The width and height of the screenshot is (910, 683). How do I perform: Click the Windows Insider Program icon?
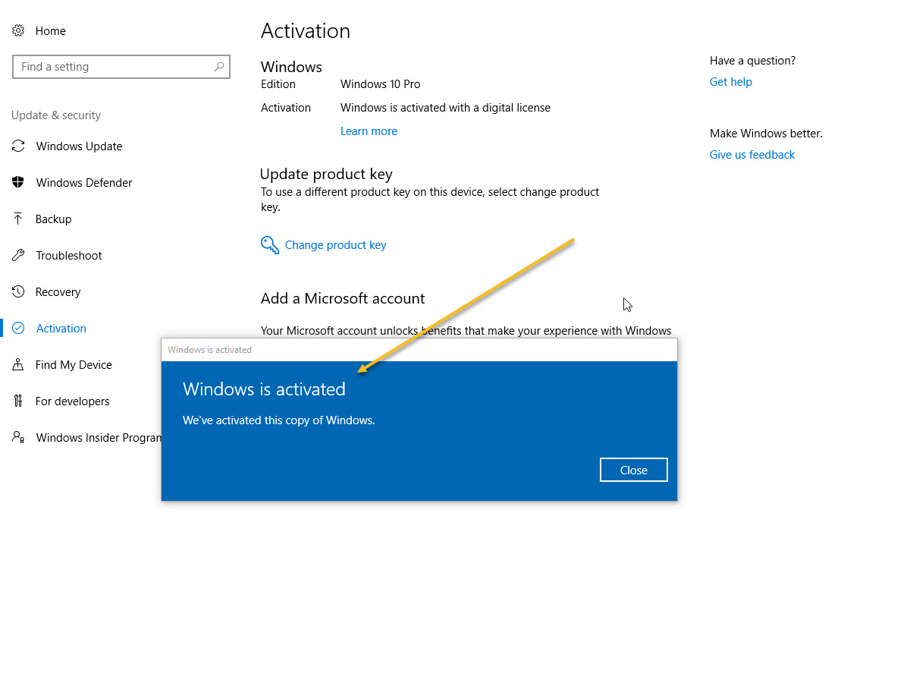18,437
